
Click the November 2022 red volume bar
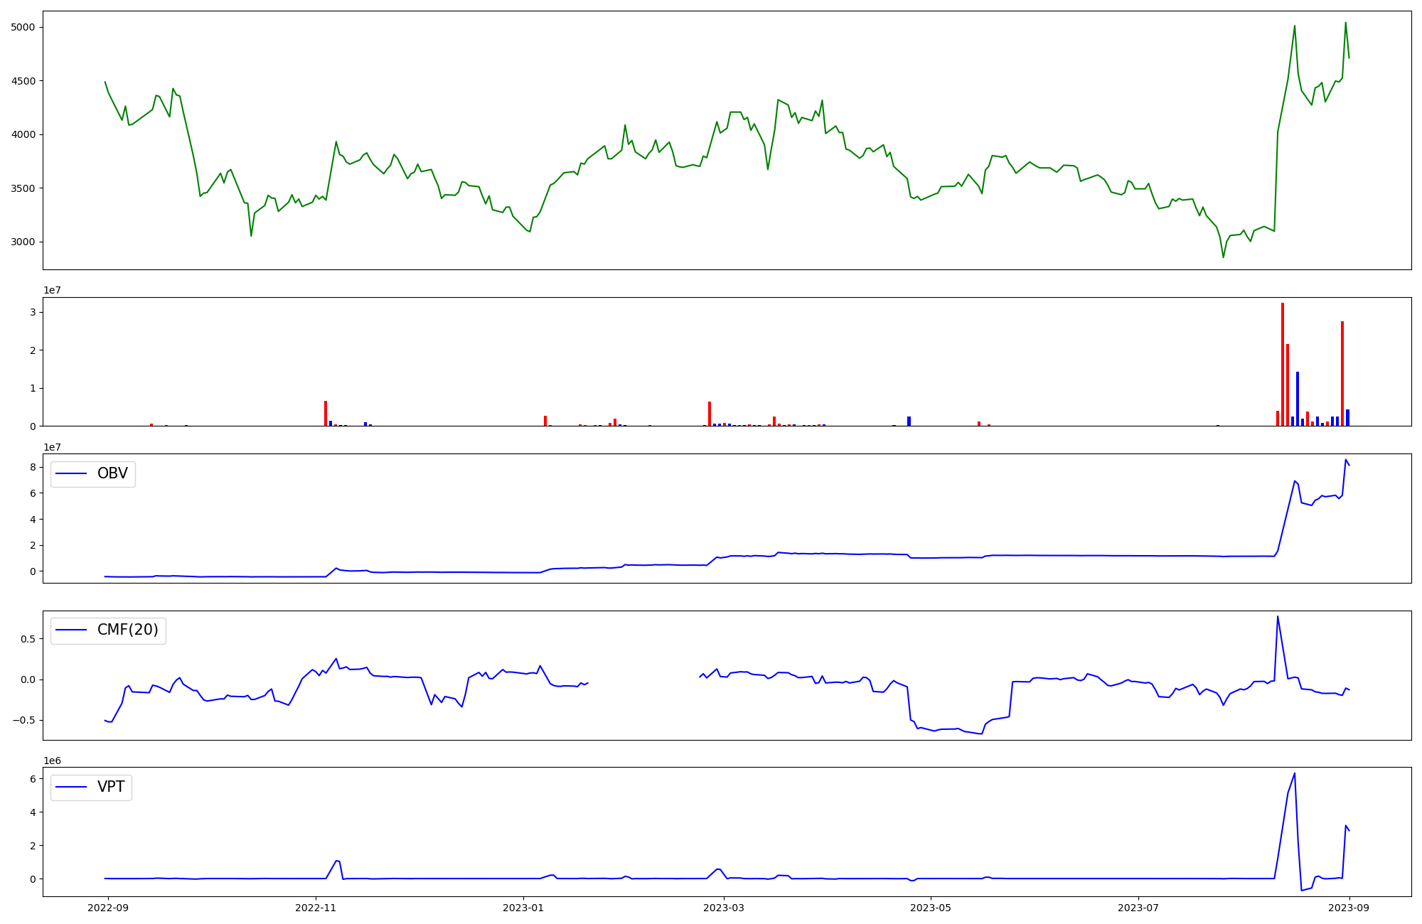pos(326,414)
